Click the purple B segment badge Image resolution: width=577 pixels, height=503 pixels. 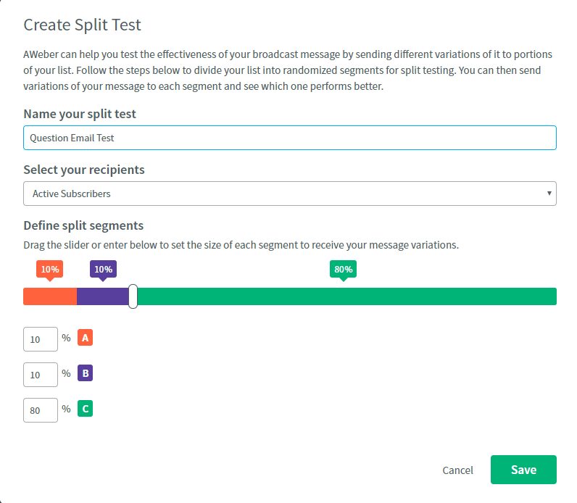tap(85, 373)
